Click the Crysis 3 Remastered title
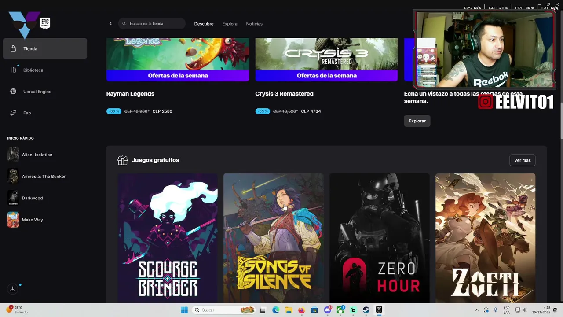The image size is (563, 317). click(x=284, y=94)
